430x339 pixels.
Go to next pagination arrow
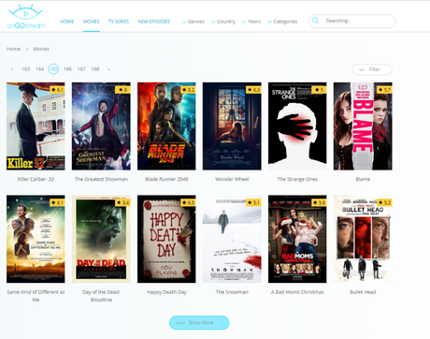click(109, 69)
